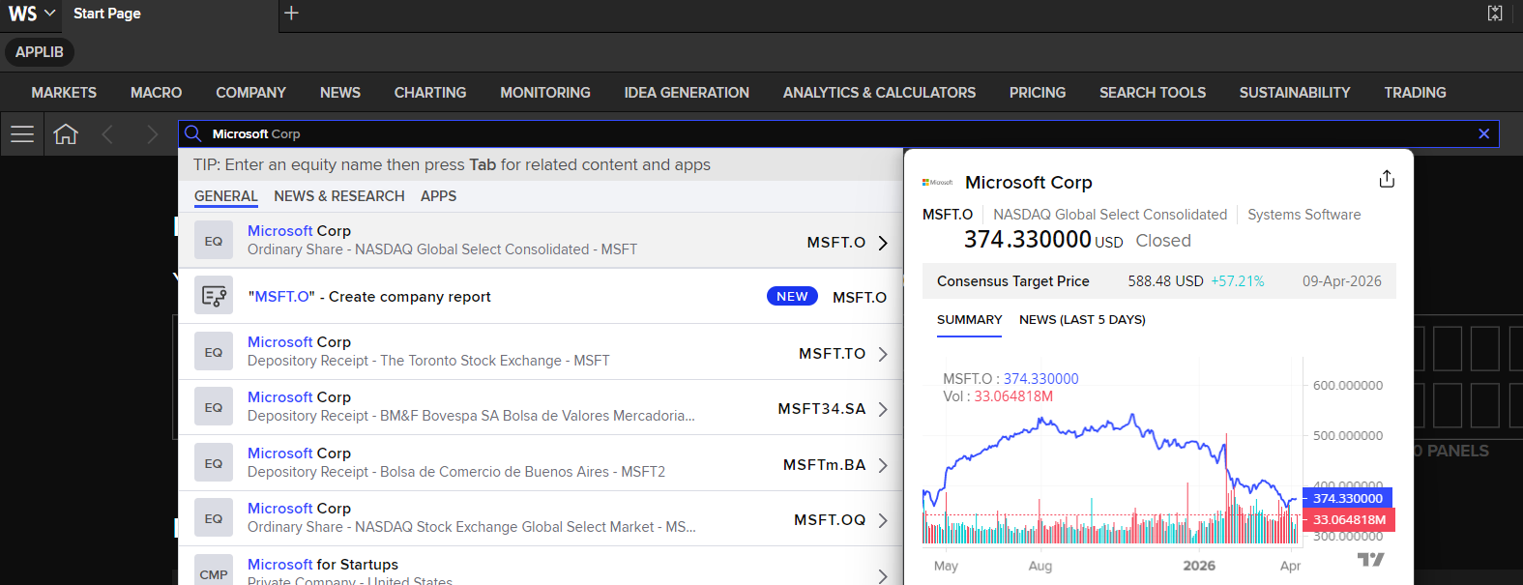Click the search magnifier icon
Image resolution: width=1523 pixels, height=585 pixels.
pyautogui.click(x=192, y=133)
